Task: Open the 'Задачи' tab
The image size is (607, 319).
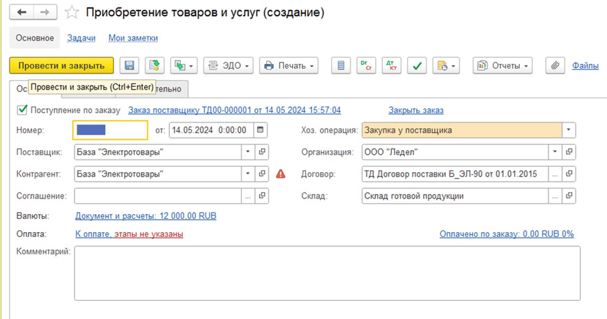Action: click(x=81, y=38)
